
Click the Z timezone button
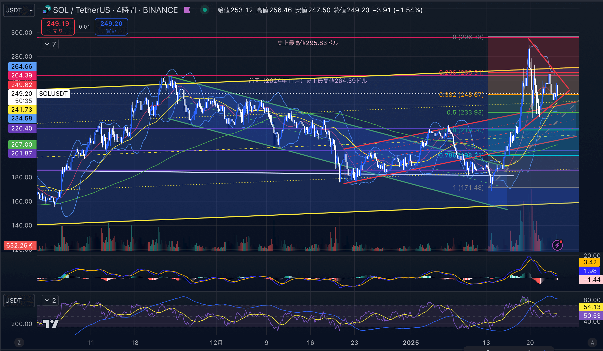(x=19, y=343)
